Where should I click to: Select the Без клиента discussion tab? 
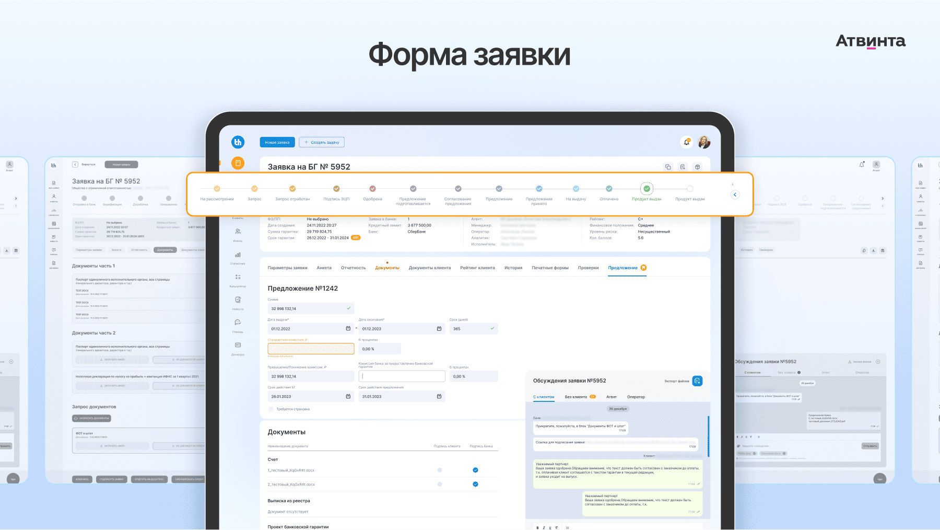coord(575,397)
